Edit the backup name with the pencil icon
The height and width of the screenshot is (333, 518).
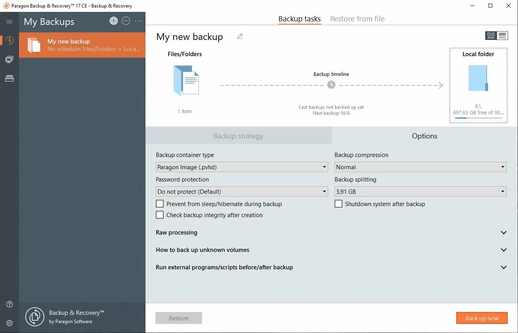coord(240,36)
